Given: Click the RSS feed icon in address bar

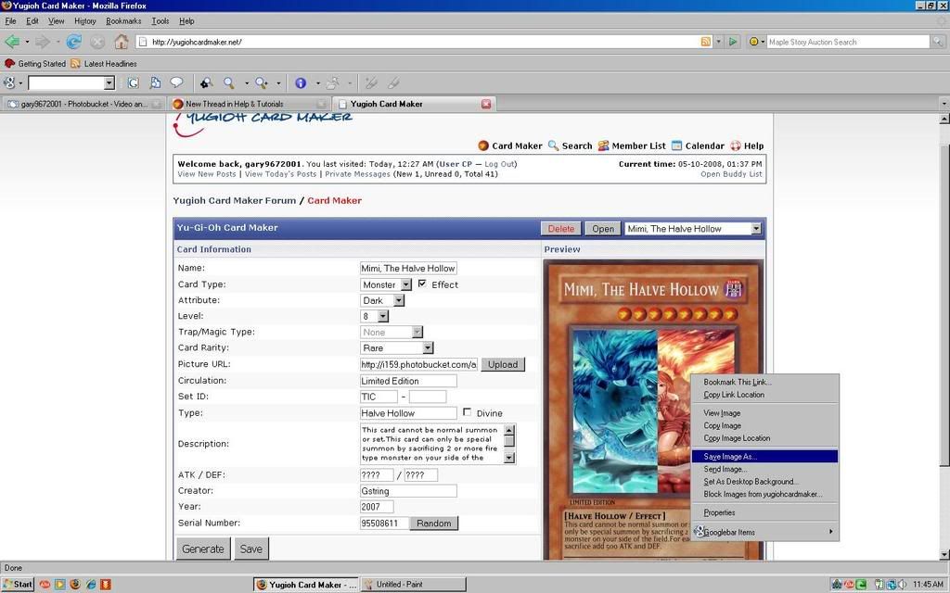Looking at the screenshot, I should pyautogui.click(x=706, y=42).
